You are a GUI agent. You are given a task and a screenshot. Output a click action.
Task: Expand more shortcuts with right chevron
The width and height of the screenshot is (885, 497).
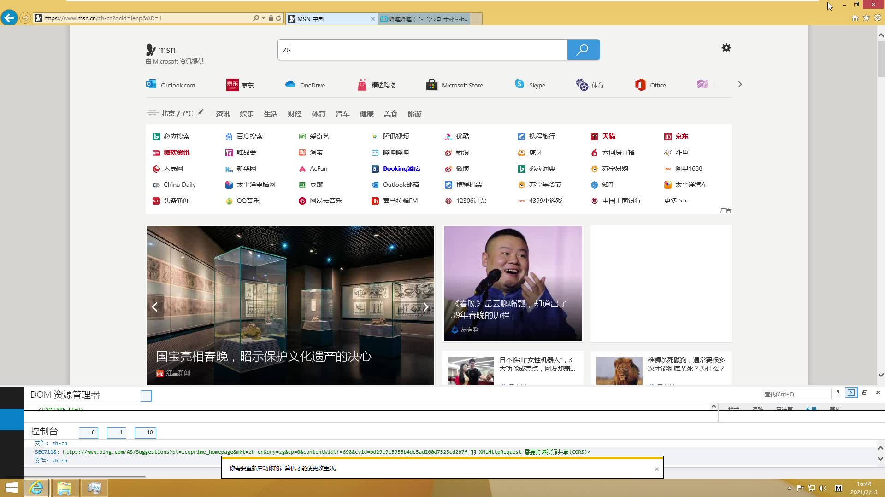pyautogui.click(x=740, y=85)
